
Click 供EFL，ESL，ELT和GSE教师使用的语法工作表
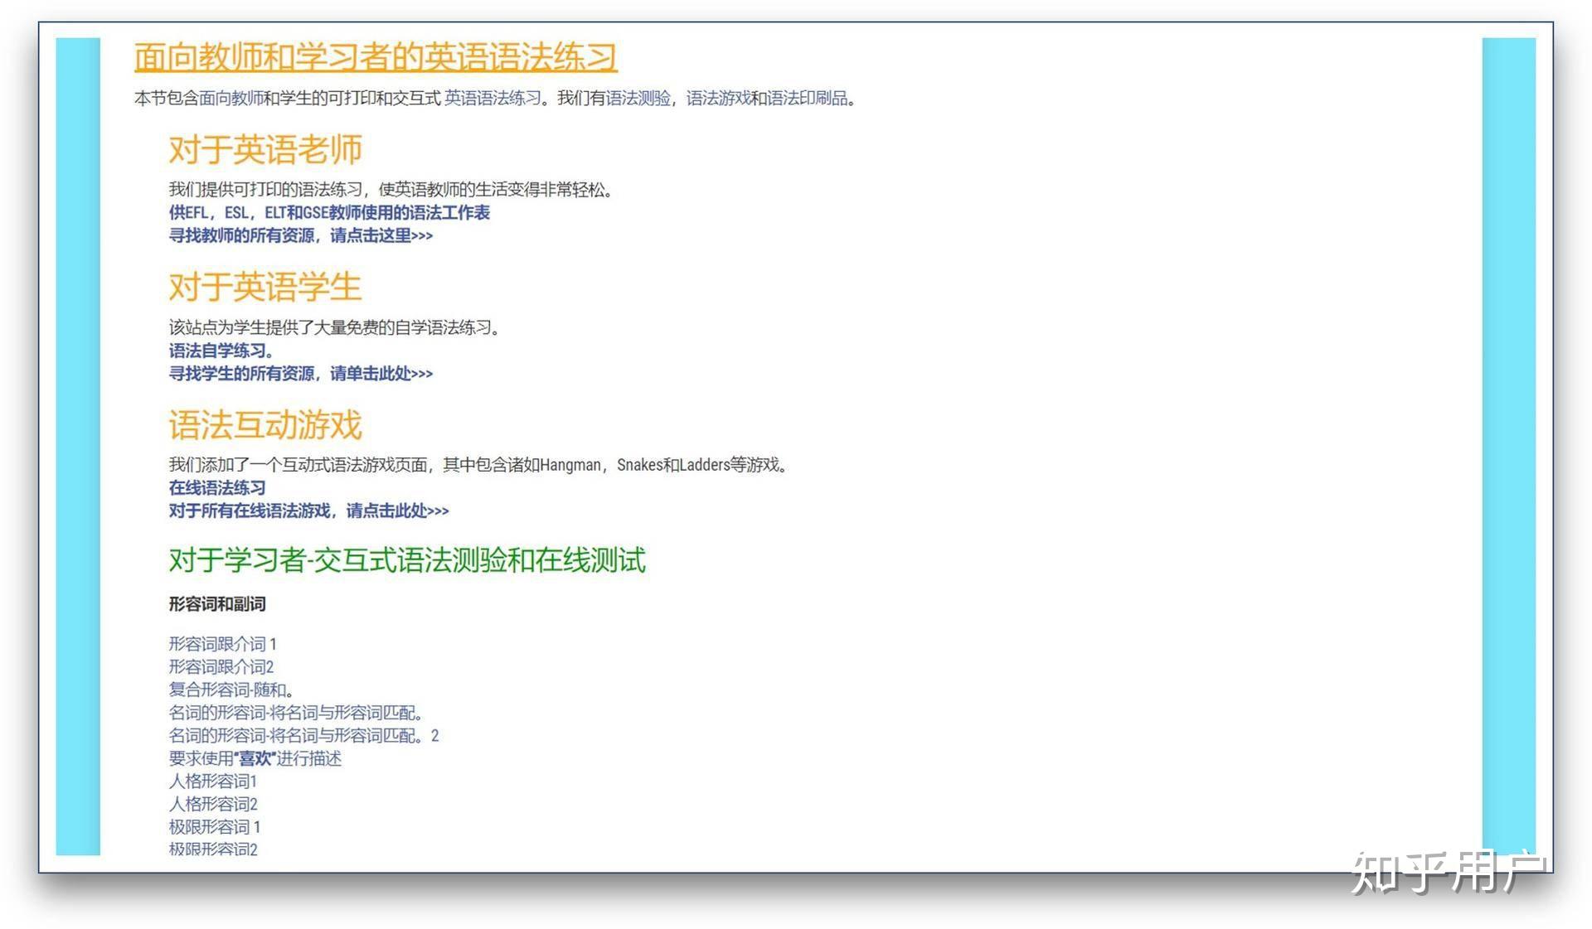point(328,213)
